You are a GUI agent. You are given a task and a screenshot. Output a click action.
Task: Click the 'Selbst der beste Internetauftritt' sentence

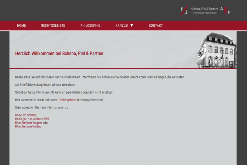click(64, 92)
